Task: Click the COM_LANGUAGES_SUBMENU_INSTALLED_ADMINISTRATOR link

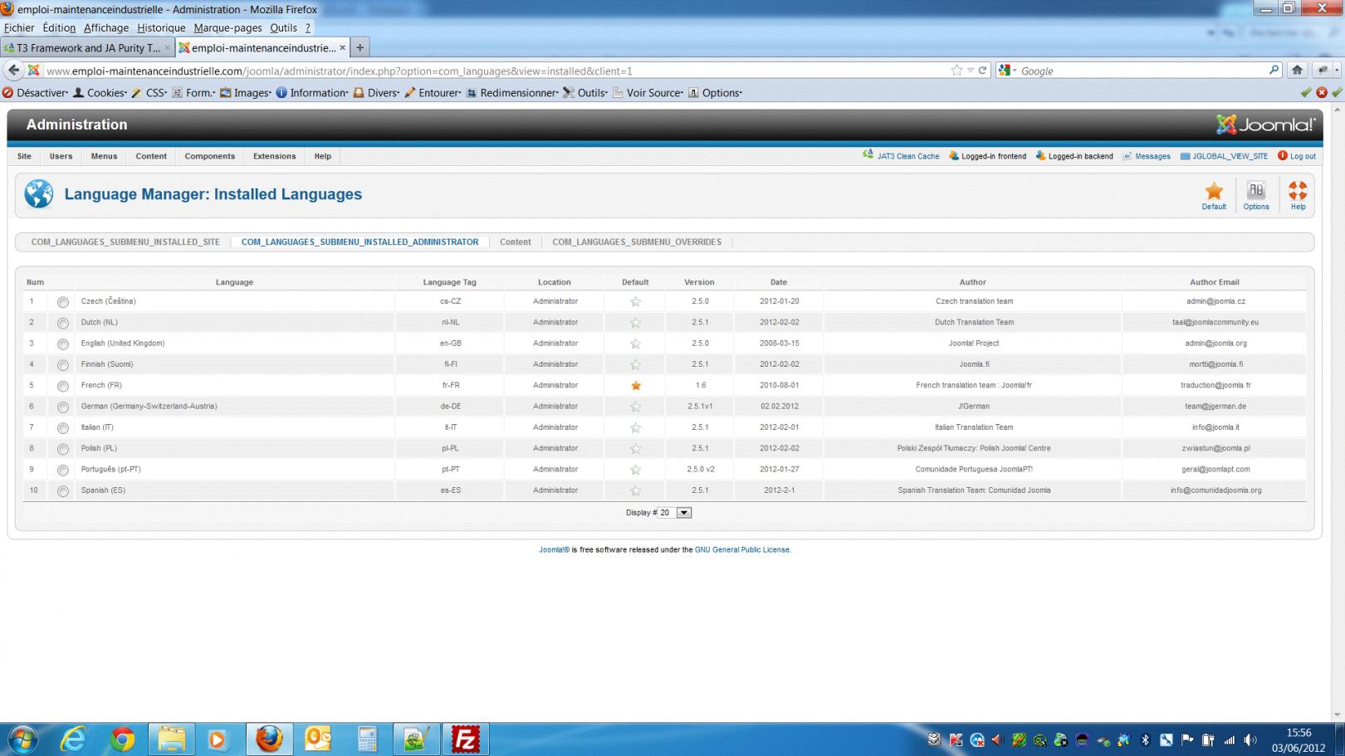Action: tap(359, 242)
